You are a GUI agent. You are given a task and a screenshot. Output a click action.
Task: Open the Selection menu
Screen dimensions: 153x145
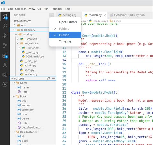pyautogui.click(x=21, y=9)
